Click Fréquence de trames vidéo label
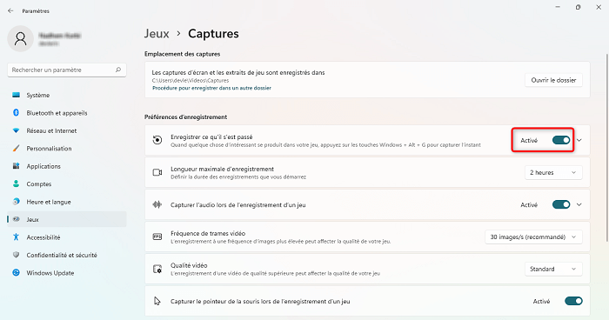Viewport: 609px width, 320px height. (208, 233)
